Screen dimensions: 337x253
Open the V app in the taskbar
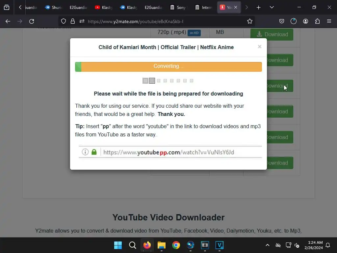(x=220, y=245)
